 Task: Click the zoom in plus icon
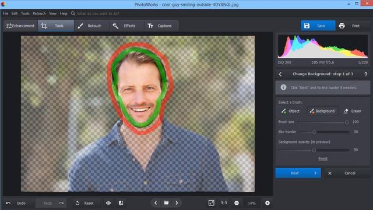pos(268,203)
